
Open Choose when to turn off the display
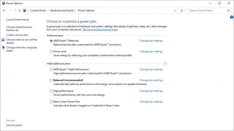pos(22,41)
